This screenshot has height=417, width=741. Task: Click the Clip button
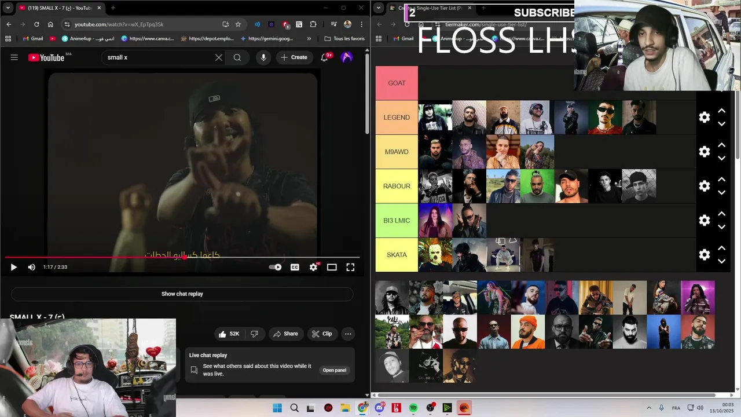(x=322, y=334)
